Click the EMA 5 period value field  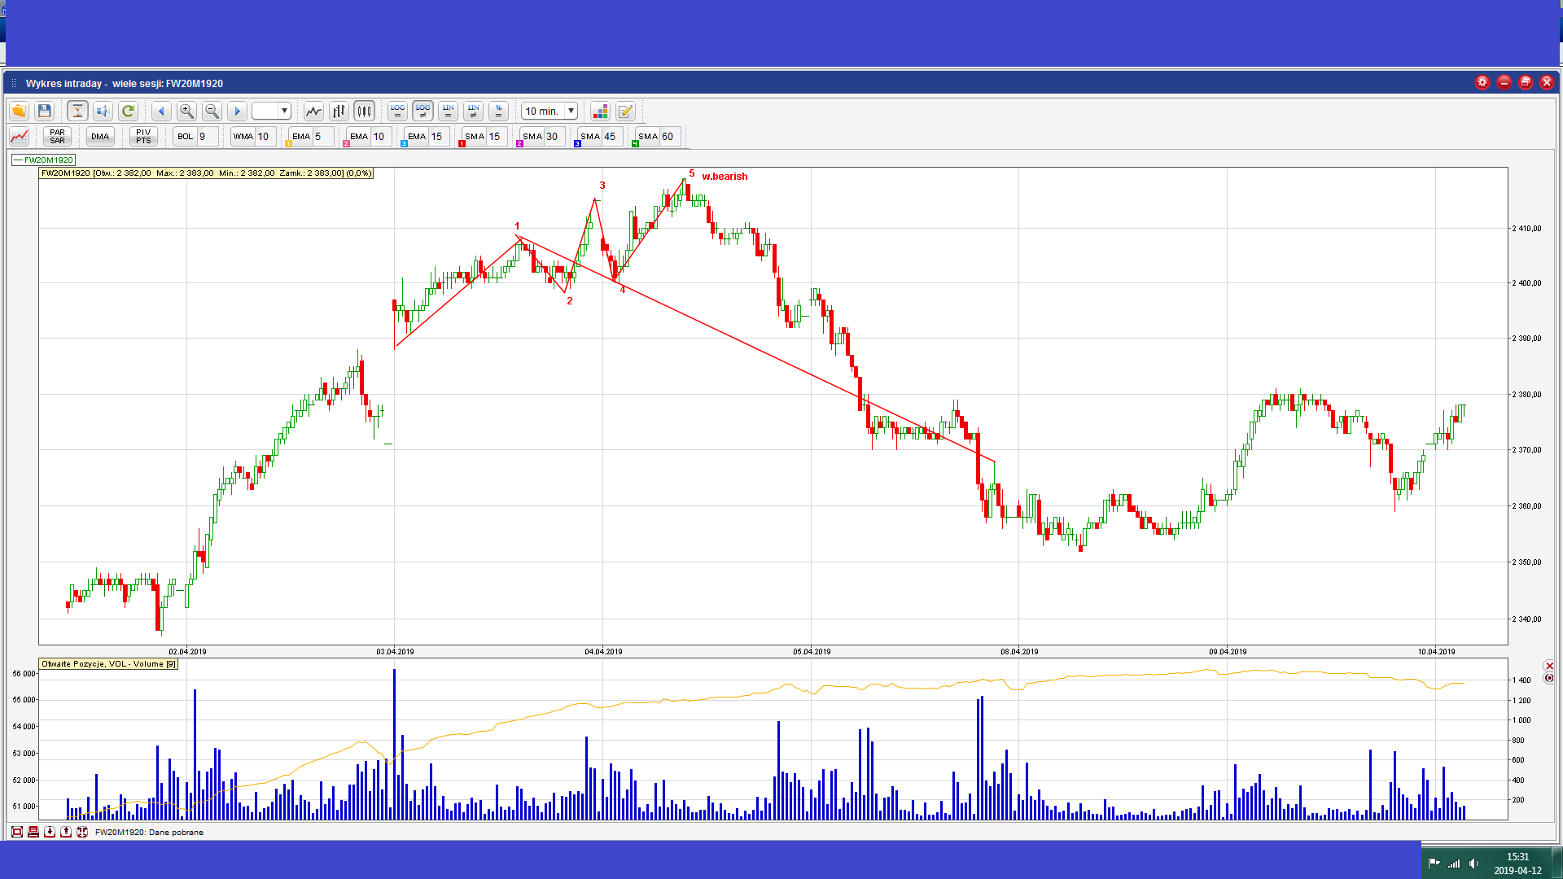click(x=323, y=137)
